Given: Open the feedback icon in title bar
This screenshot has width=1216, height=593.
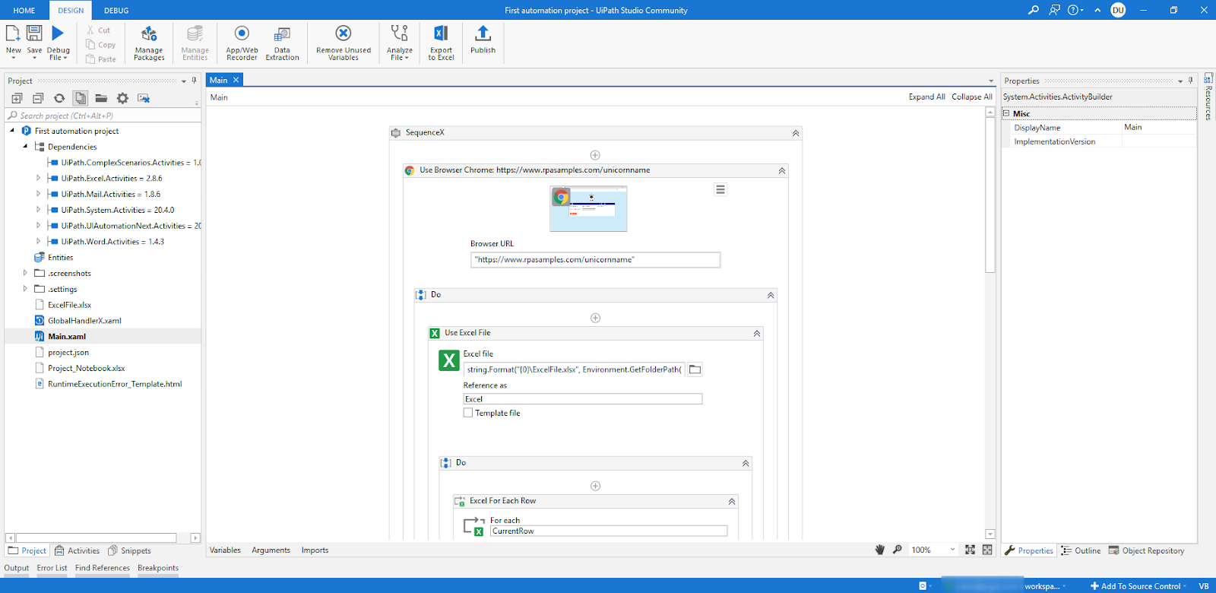Looking at the screenshot, I should point(1054,10).
